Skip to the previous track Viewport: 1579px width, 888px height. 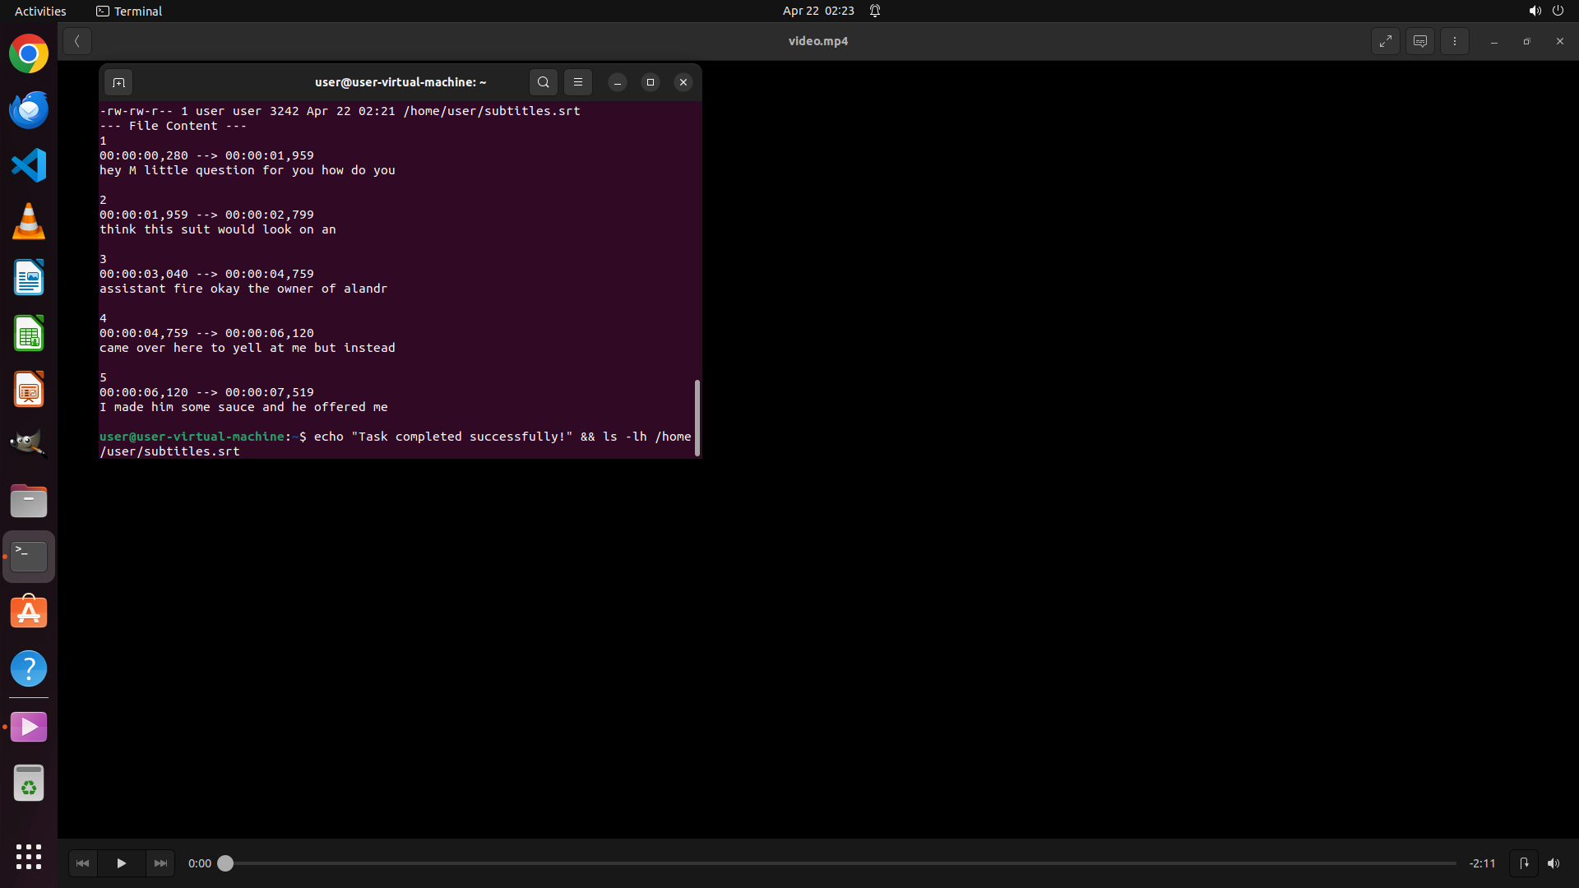tap(82, 863)
